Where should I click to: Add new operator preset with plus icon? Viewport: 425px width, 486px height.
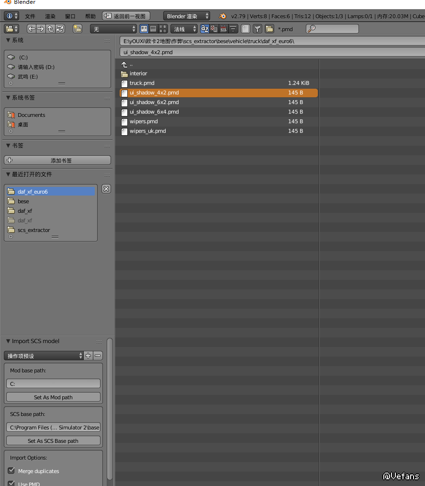click(x=88, y=356)
